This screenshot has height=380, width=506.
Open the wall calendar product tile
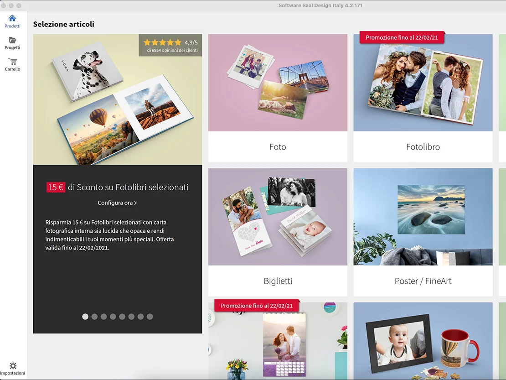click(x=278, y=341)
